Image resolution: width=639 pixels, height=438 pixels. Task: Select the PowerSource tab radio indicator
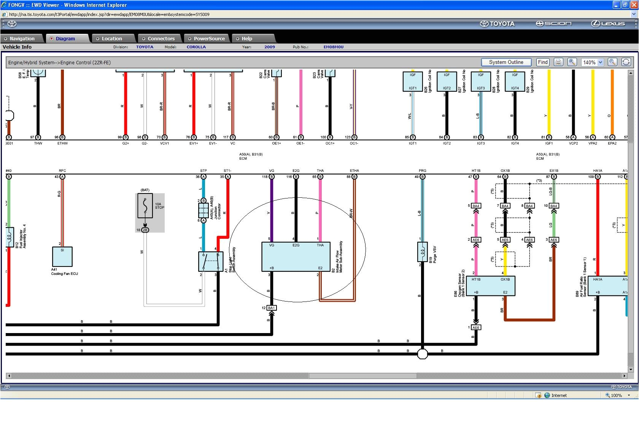[189, 38]
